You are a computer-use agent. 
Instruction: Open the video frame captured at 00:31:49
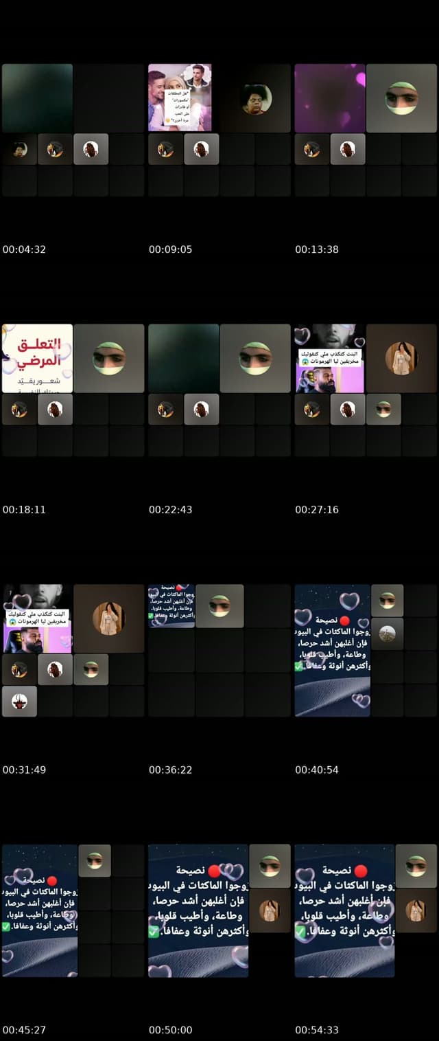click(73, 651)
